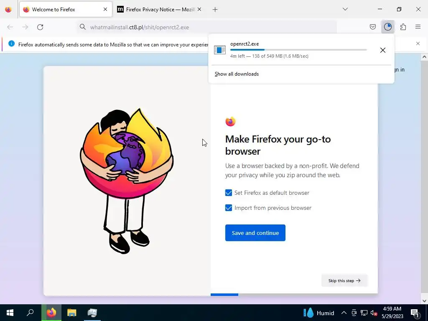The height and width of the screenshot is (321, 428).
Task: Click the third taskbar app icon
Action: click(x=92, y=313)
